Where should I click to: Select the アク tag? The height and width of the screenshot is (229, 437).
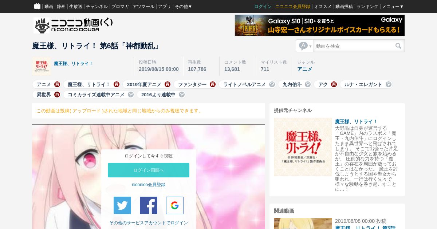point(323,84)
